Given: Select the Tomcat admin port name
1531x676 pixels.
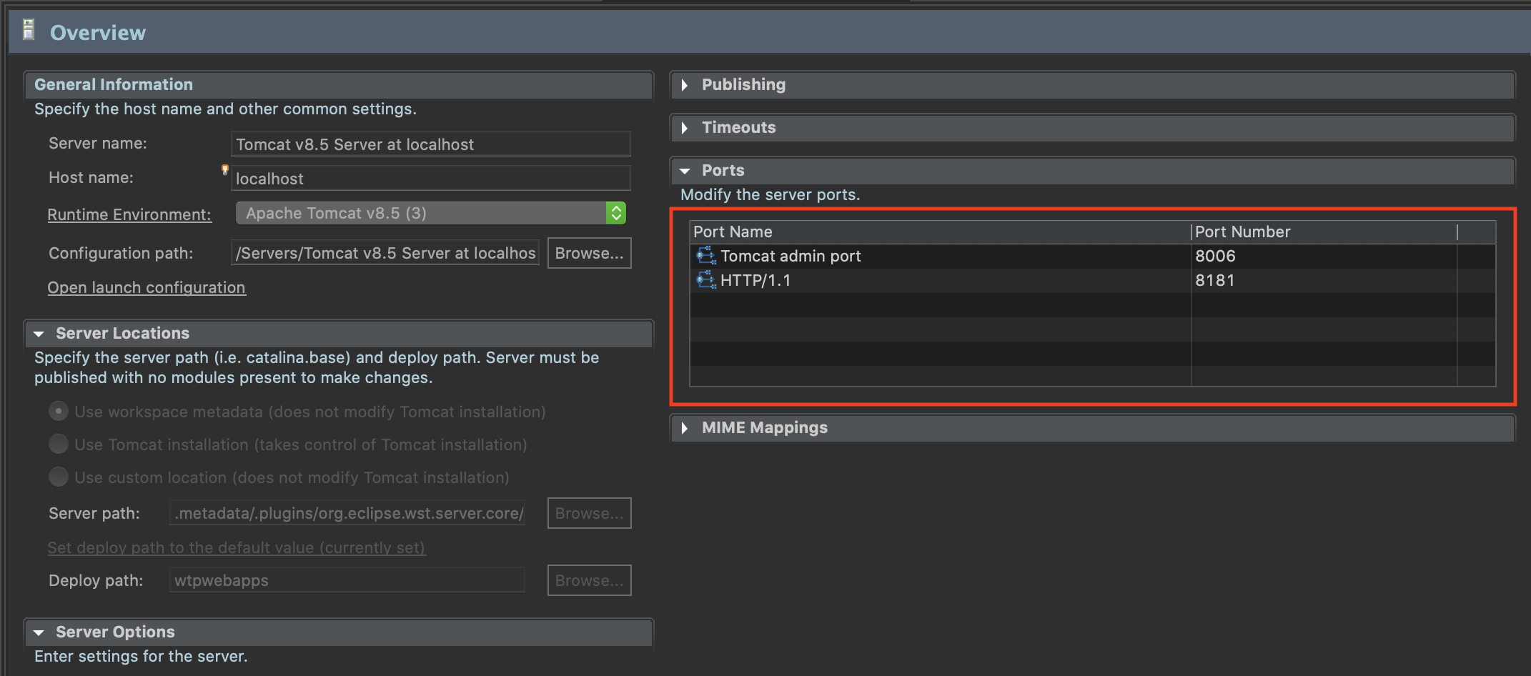Looking at the screenshot, I should click(x=791, y=256).
